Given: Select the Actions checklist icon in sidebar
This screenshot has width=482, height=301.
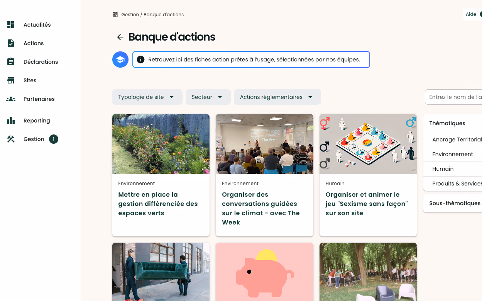Looking at the screenshot, I should pyautogui.click(x=11, y=43).
